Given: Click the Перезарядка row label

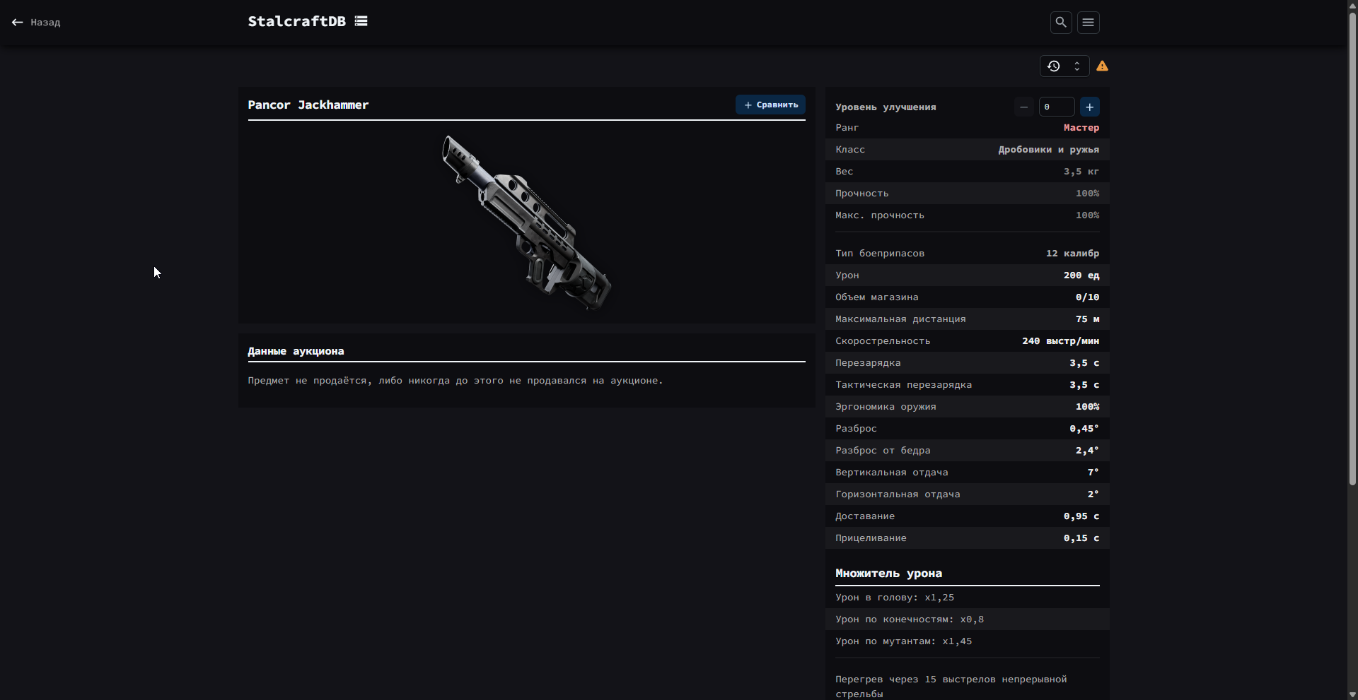Looking at the screenshot, I should 868,363.
